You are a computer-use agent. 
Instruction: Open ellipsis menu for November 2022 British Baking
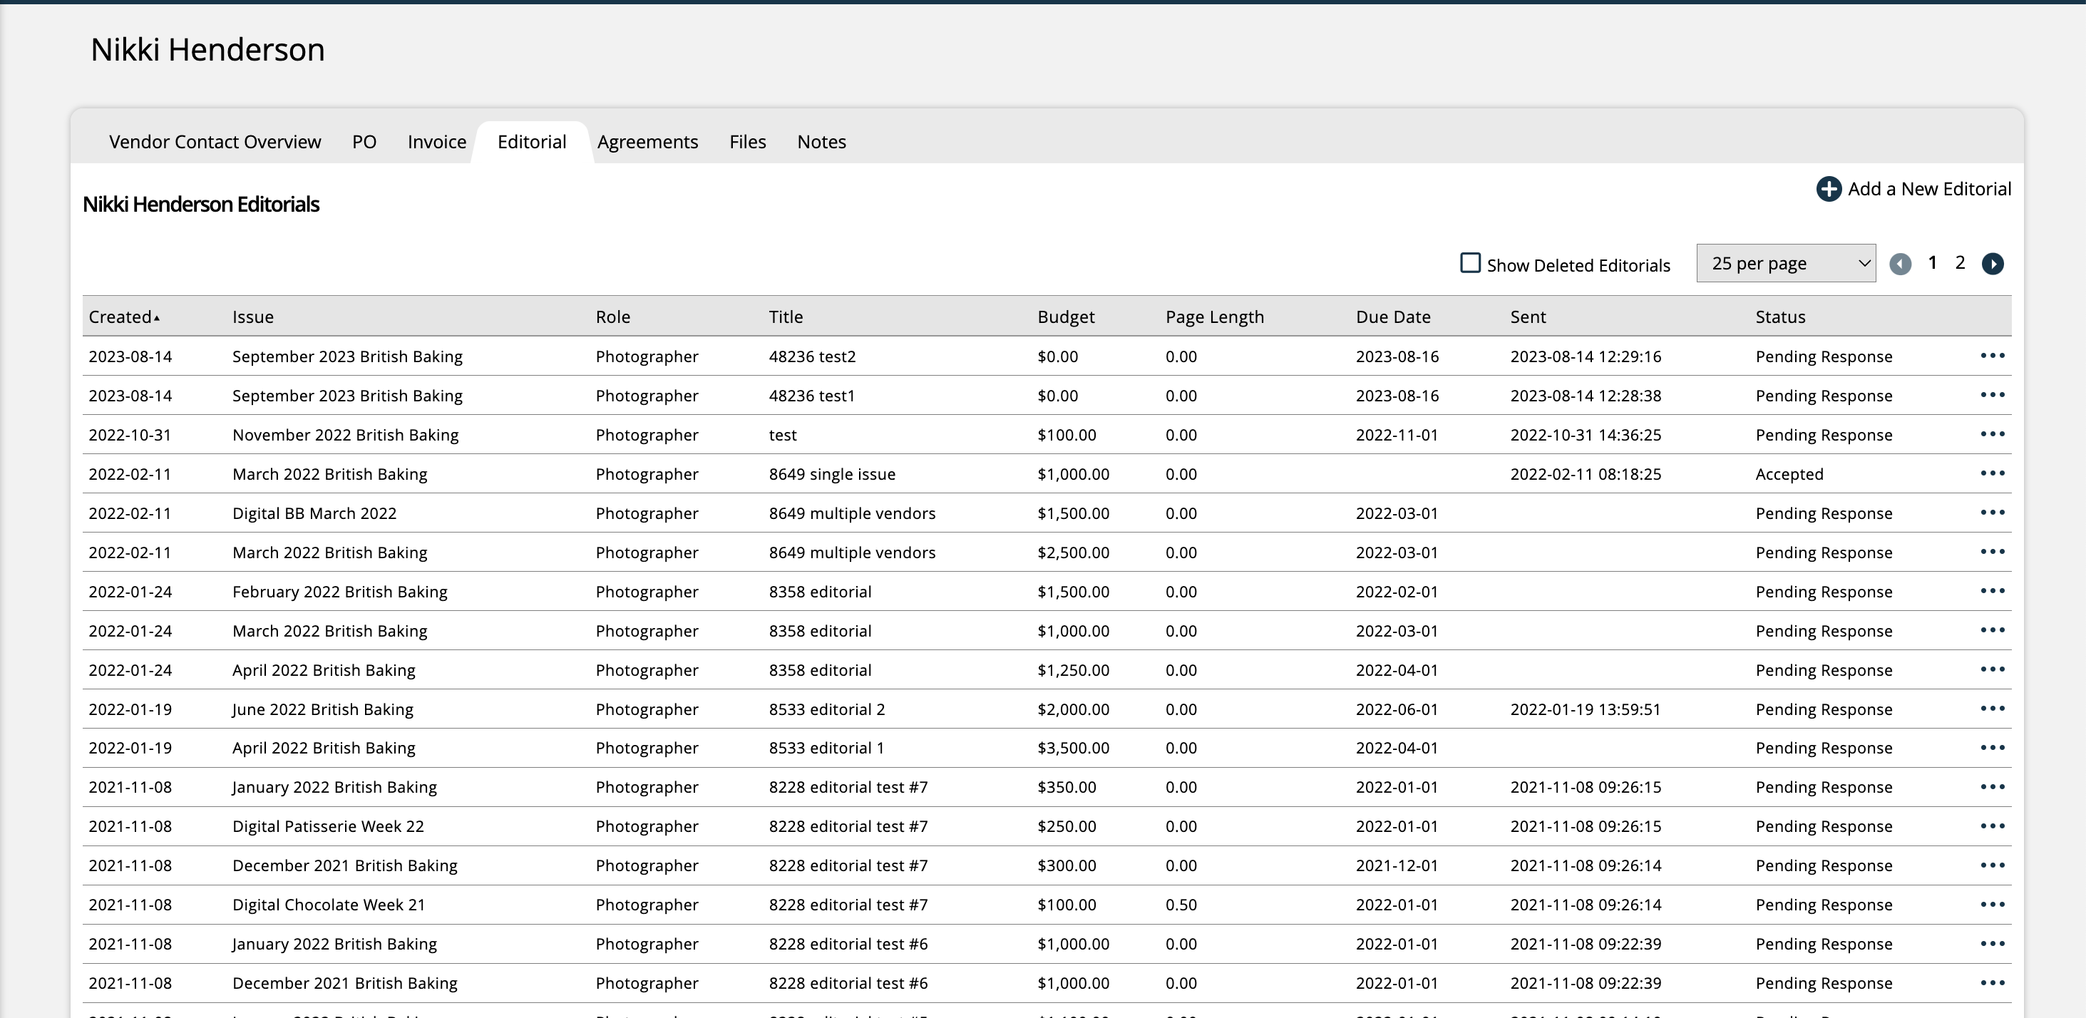[1992, 434]
